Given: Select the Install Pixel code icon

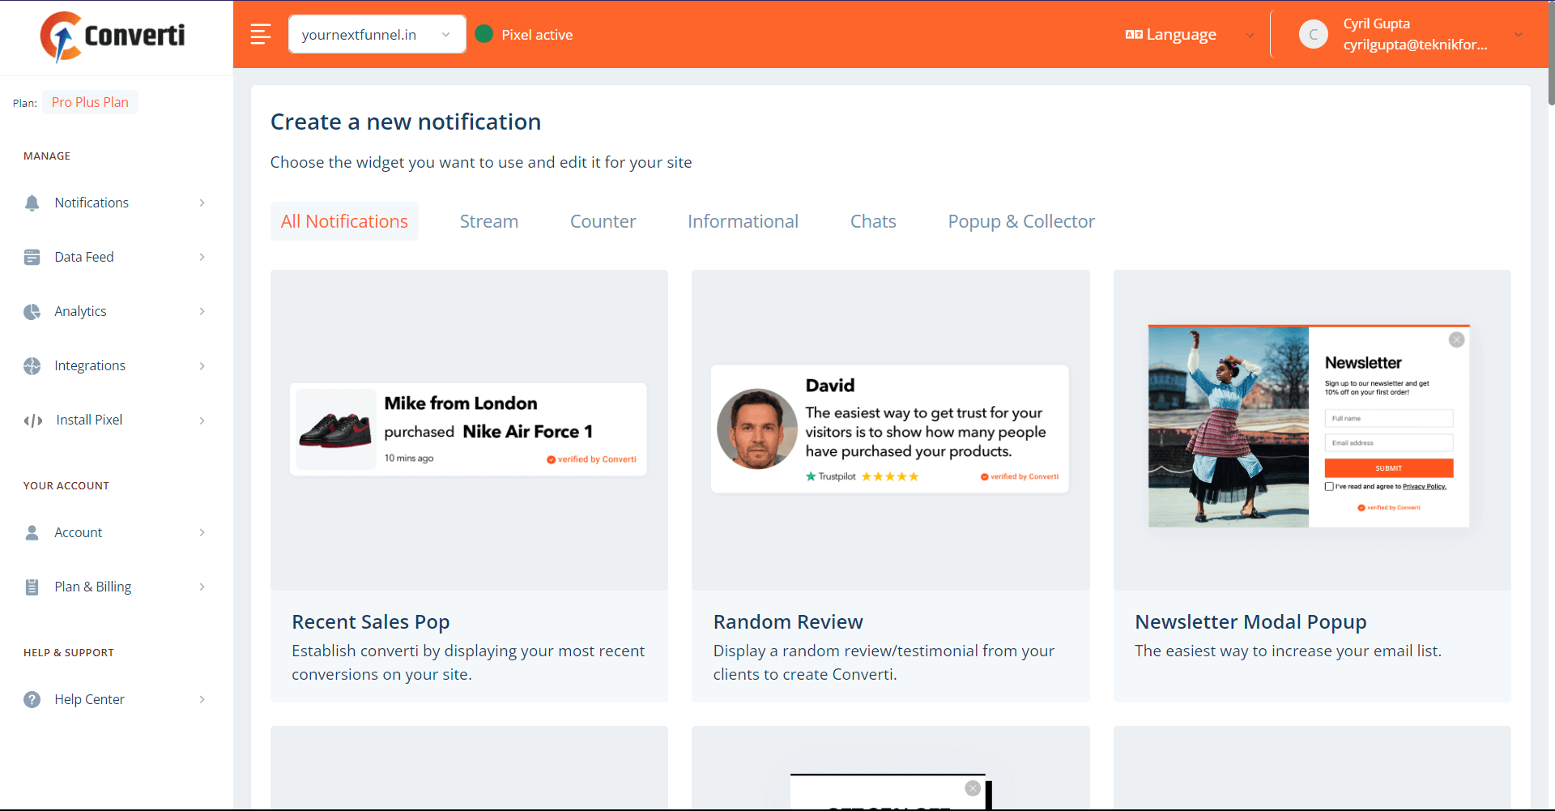Looking at the screenshot, I should pos(33,420).
